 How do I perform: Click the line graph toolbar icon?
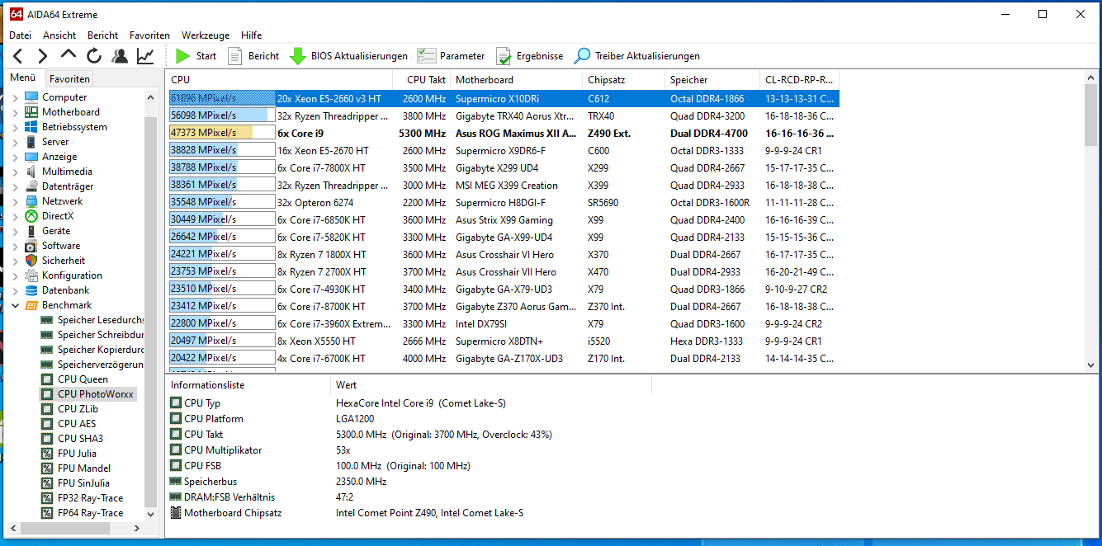coord(145,56)
